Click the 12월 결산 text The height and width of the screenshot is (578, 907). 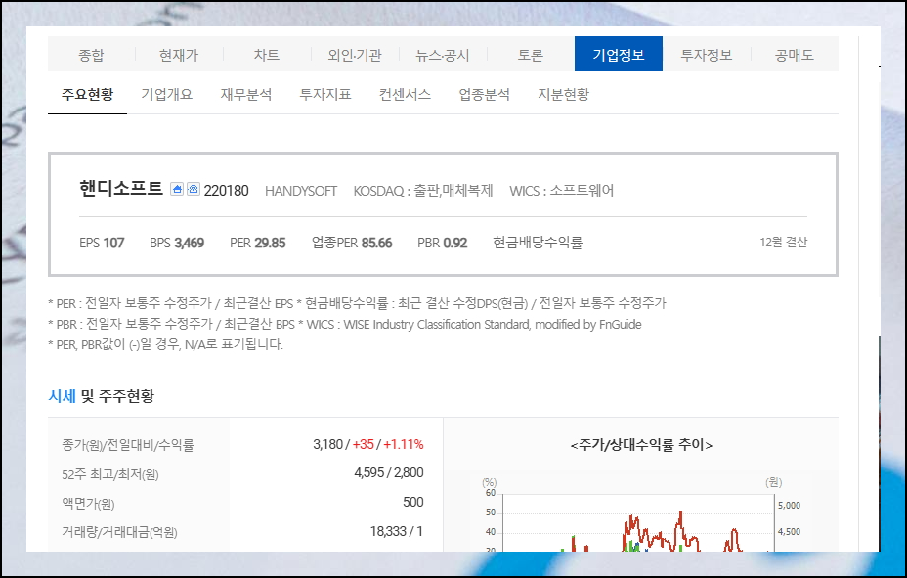click(x=783, y=242)
